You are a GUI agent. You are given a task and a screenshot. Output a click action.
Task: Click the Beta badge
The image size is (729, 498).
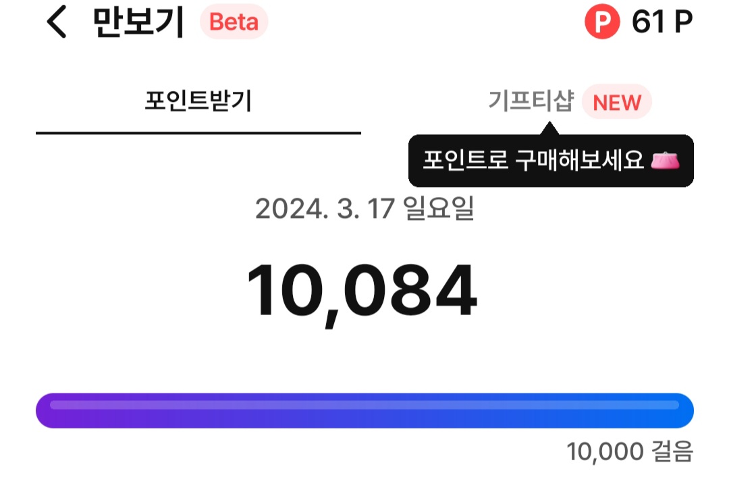click(234, 23)
